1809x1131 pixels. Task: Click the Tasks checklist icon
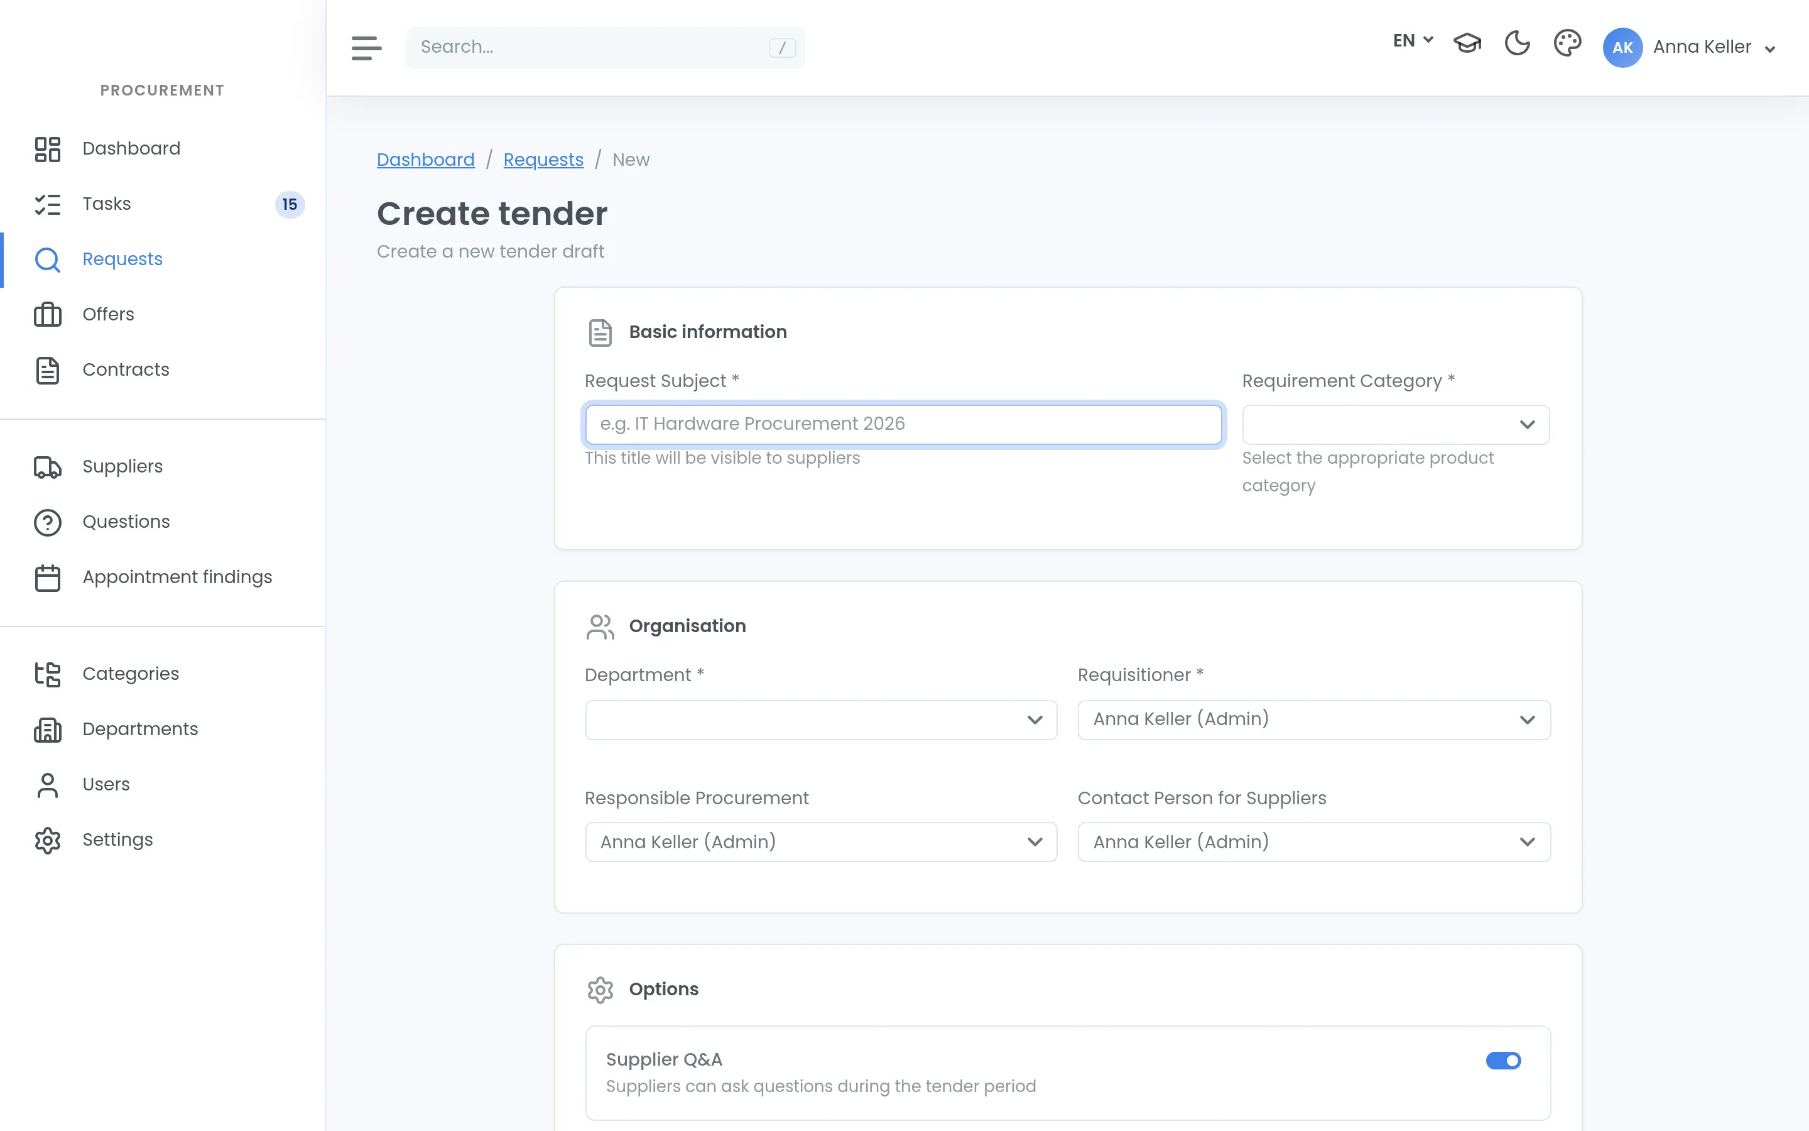point(48,204)
